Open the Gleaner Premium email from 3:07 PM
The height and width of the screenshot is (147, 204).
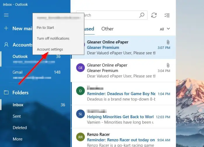tap(124, 47)
